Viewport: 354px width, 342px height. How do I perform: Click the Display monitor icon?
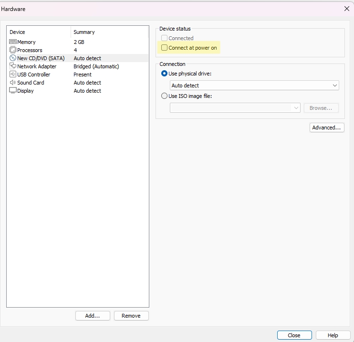pos(13,91)
